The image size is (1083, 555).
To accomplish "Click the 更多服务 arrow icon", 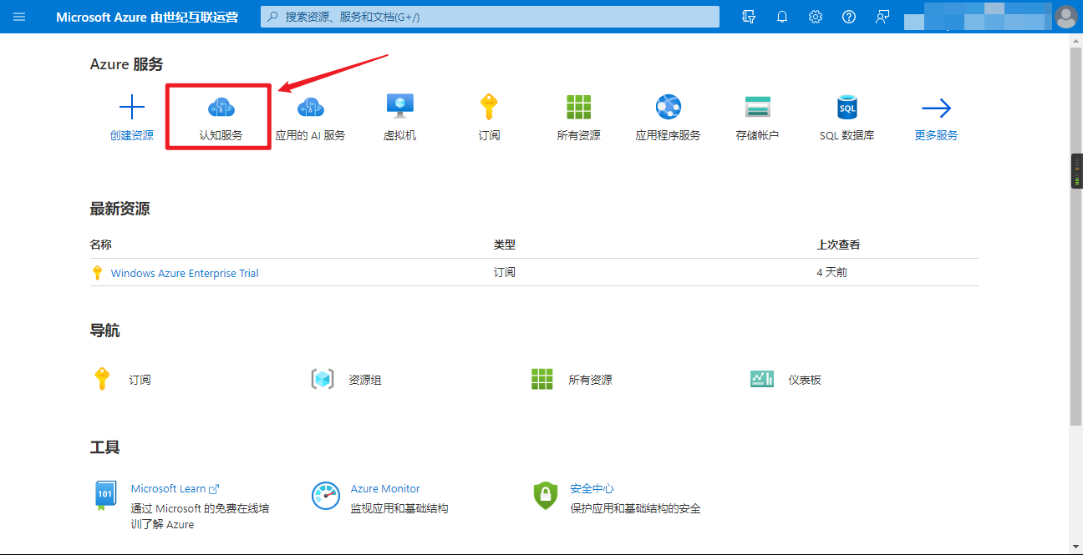I will (936, 108).
